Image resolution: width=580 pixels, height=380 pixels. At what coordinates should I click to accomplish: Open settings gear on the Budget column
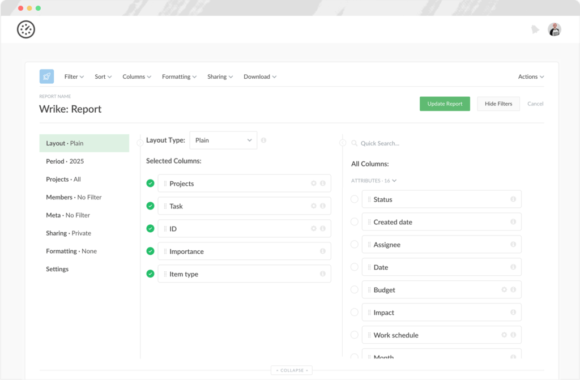pyautogui.click(x=505, y=288)
